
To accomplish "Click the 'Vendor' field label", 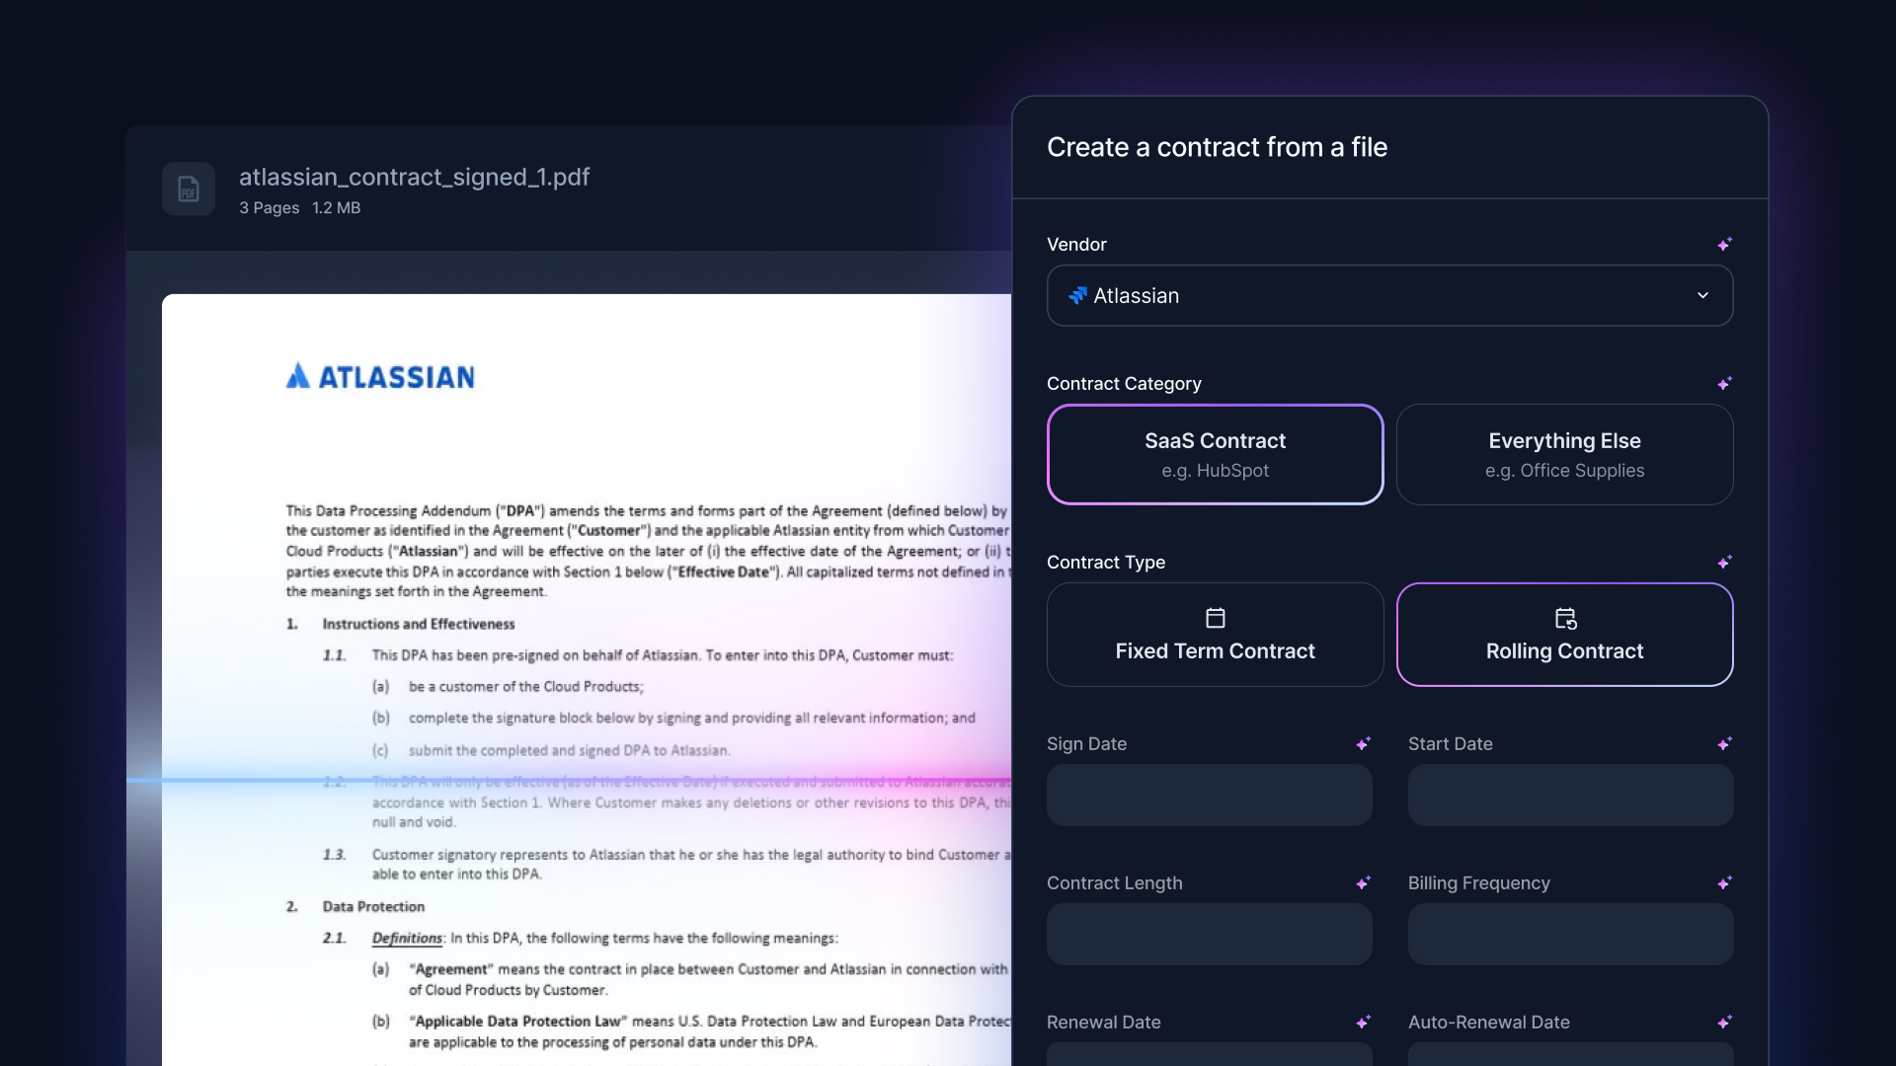I will click(x=1076, y=244).
